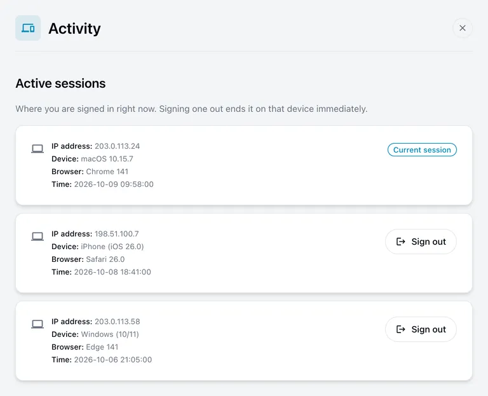This screenshot has height=396, width=488.
Task: Click the time 2026-10-09 09:58:00
Action: pyautogui.click(x=114, y=184)
